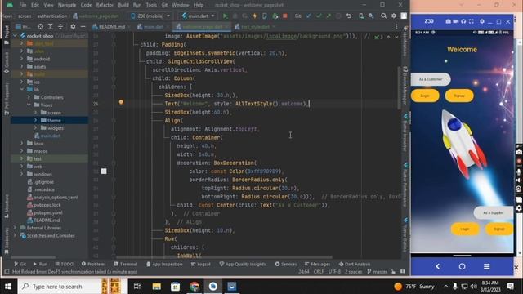Collapse the Views folder in project tree

click(29, 105)
